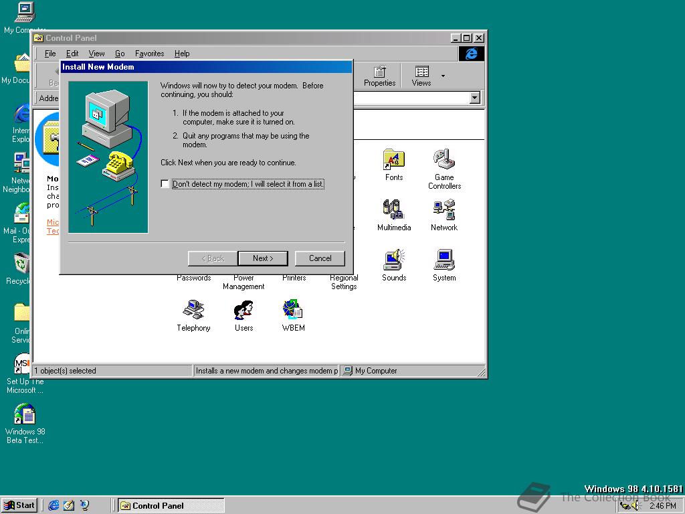Select the Windows 98 Beta Test icon
Screen dimensions: 685x514
tap(25, 414)
